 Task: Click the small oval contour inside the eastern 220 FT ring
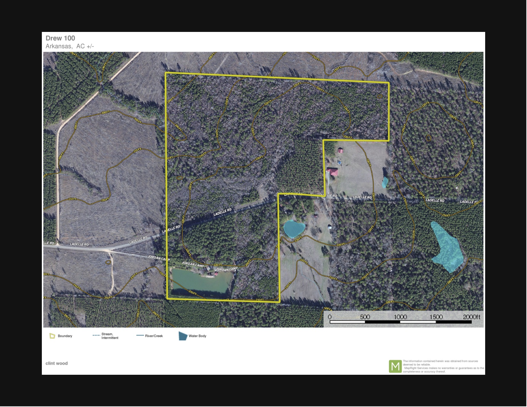click(x=429, y=138)
